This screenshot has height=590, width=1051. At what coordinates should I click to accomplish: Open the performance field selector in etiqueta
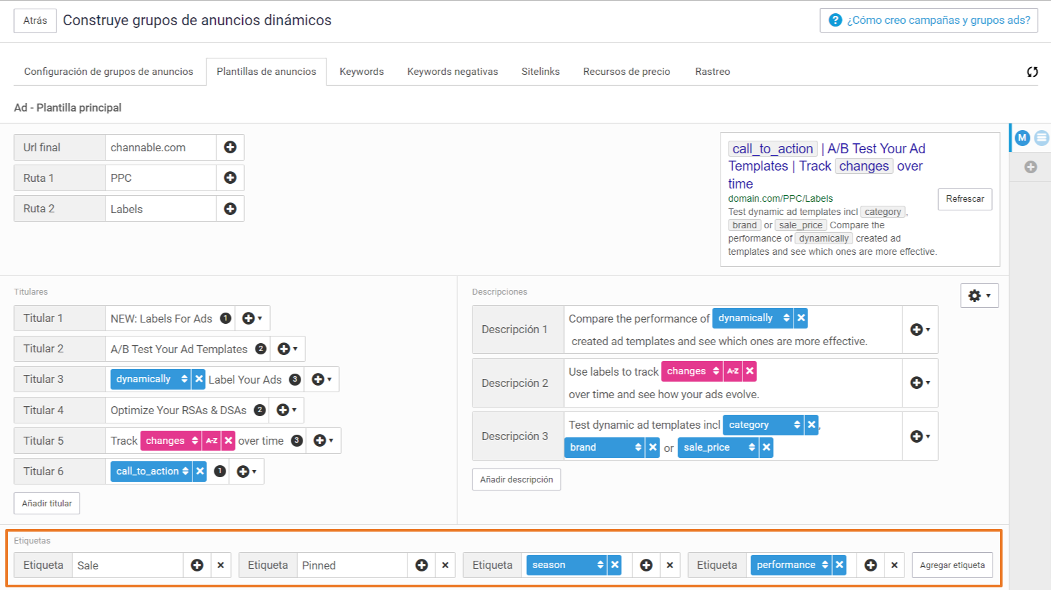(x=792, y=565)
